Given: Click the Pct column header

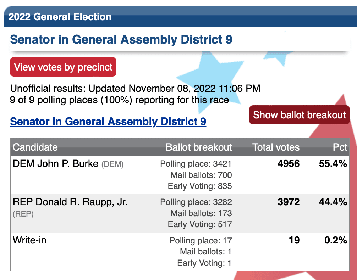Looking at the screenshot, I should [x=340, y=147].
